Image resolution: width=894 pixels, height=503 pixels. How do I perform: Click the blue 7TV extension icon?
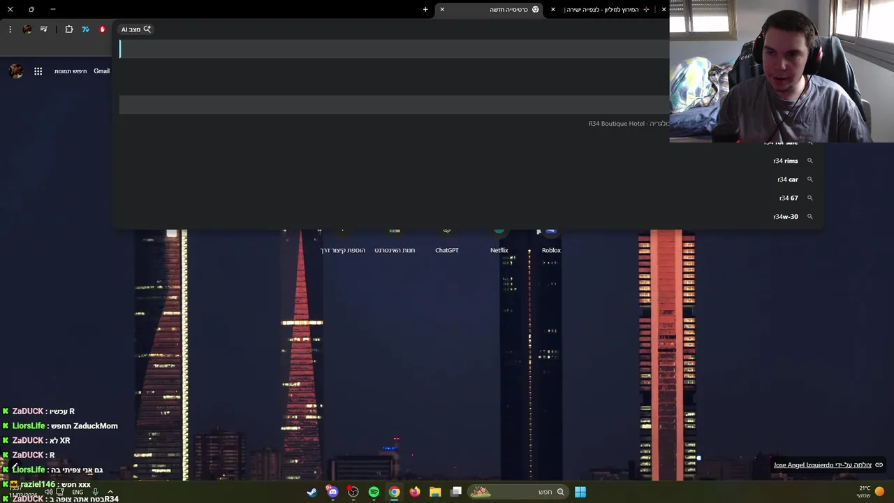click(x=86, y=29)
